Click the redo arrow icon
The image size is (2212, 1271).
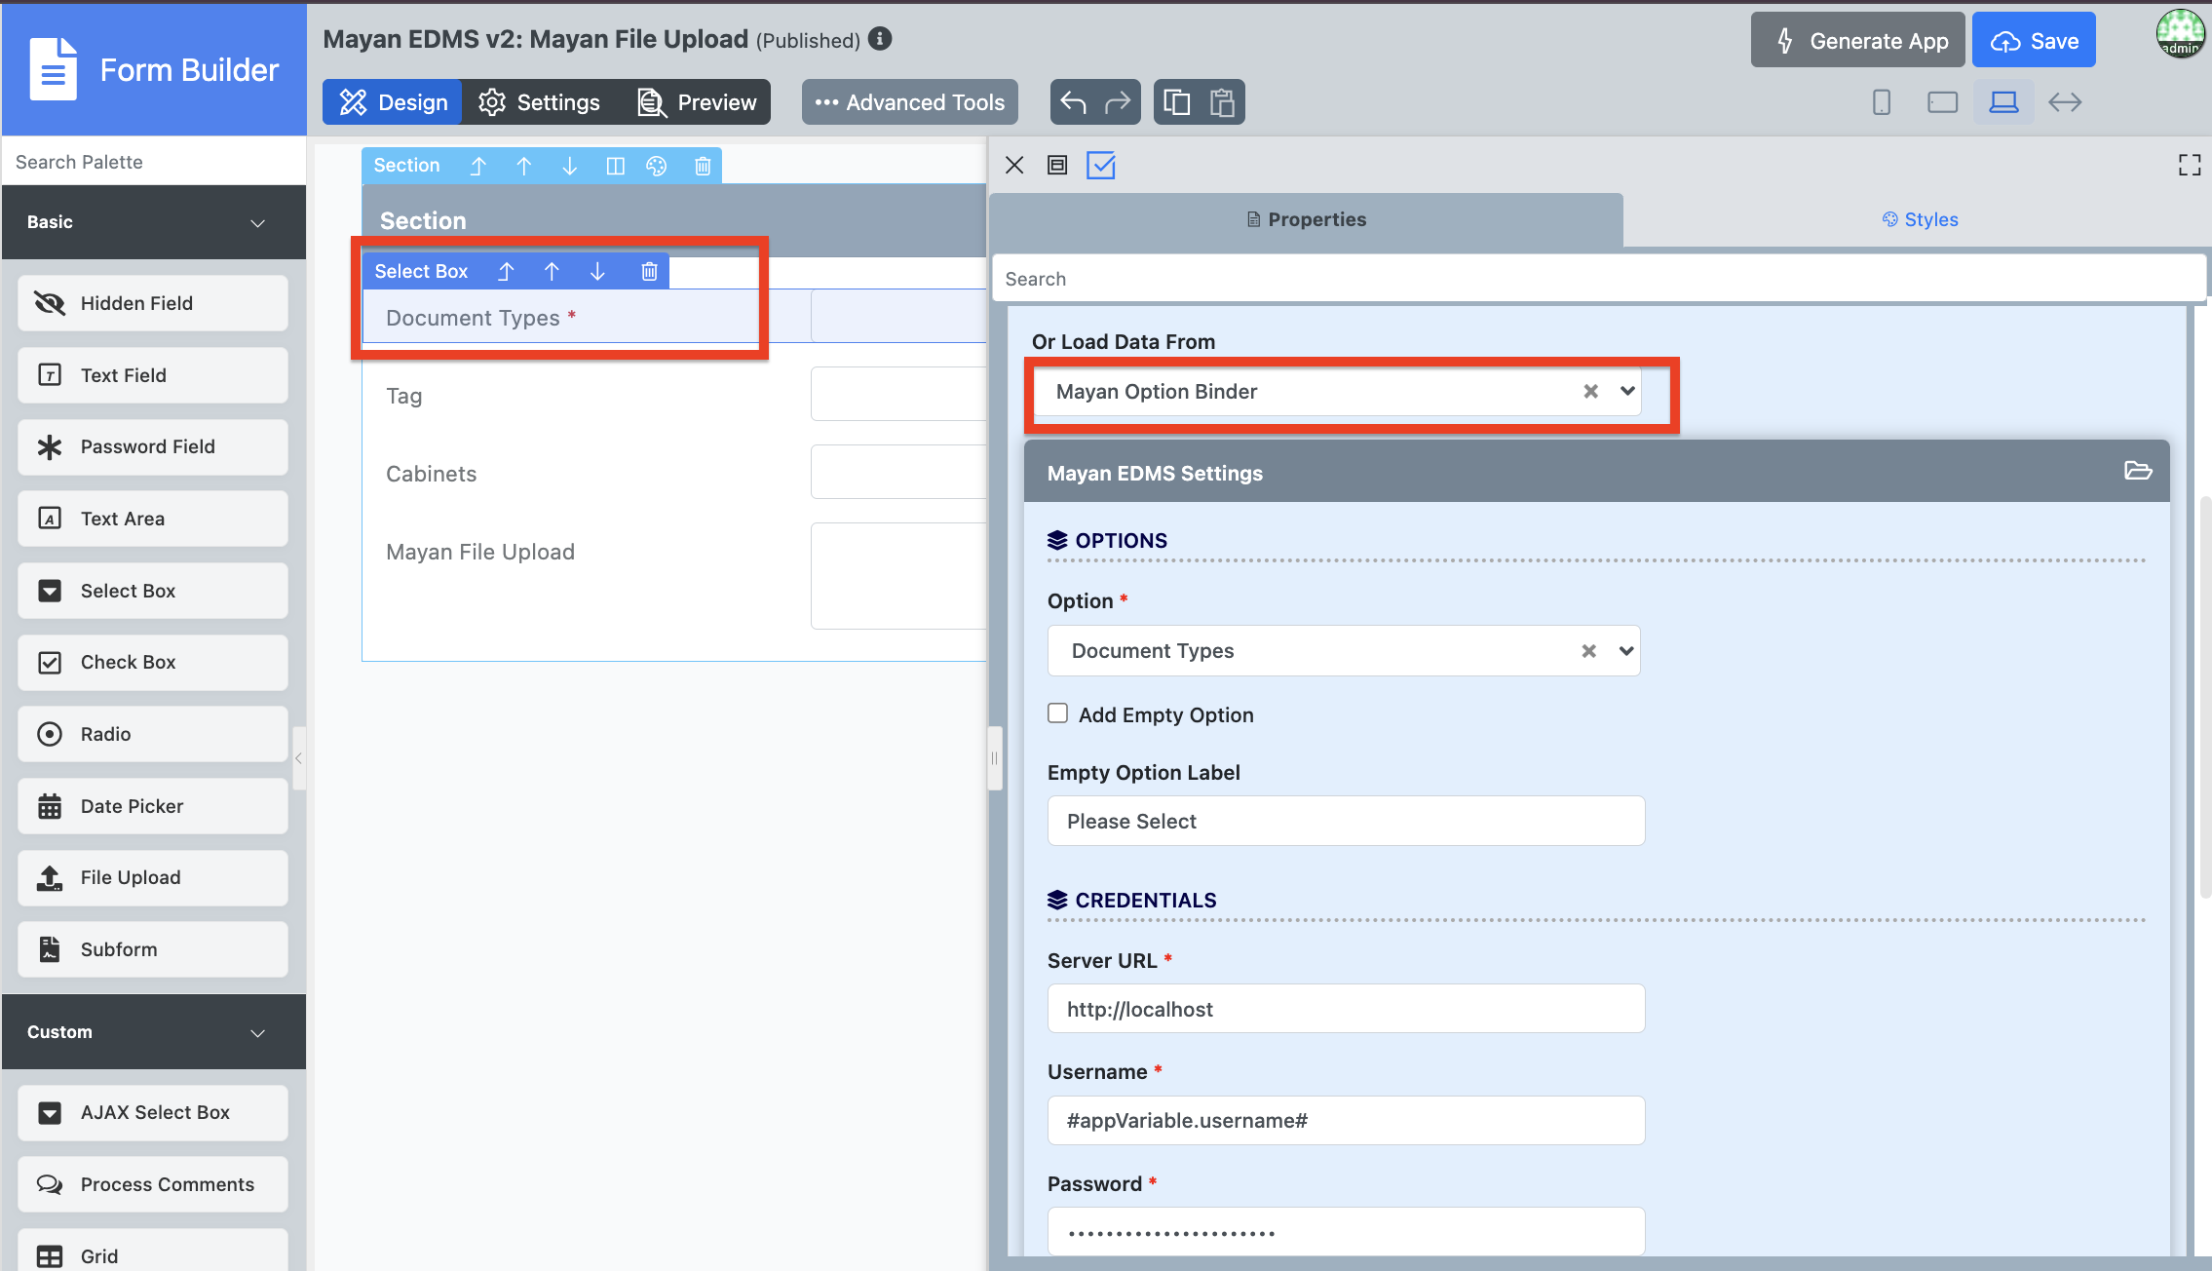1117,102
